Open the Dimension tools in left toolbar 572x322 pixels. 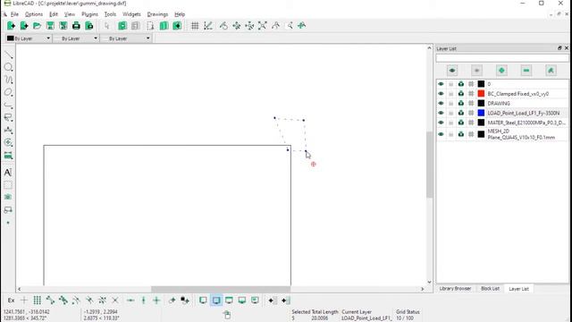[8, 130]
